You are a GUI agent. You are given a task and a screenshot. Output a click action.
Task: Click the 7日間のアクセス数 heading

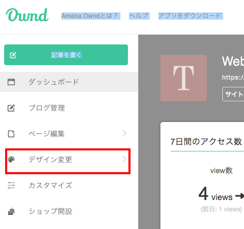(206, 142)
